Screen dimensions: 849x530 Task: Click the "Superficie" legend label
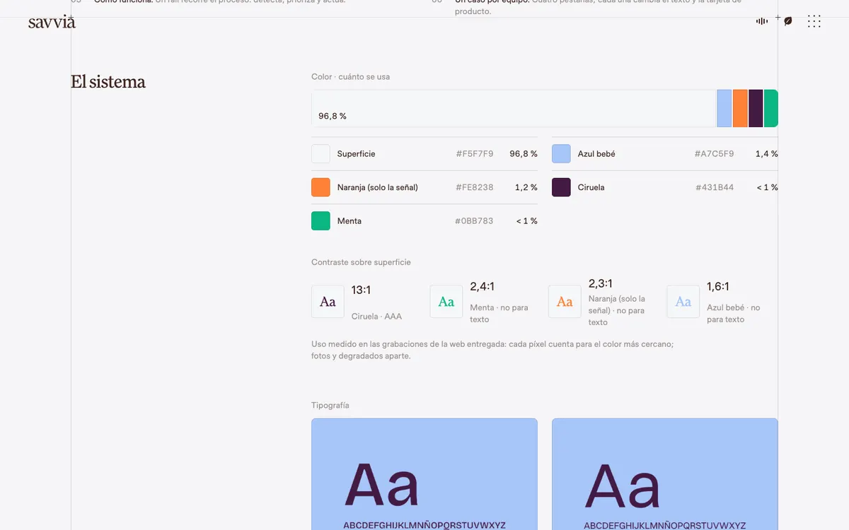pos(357,154)
